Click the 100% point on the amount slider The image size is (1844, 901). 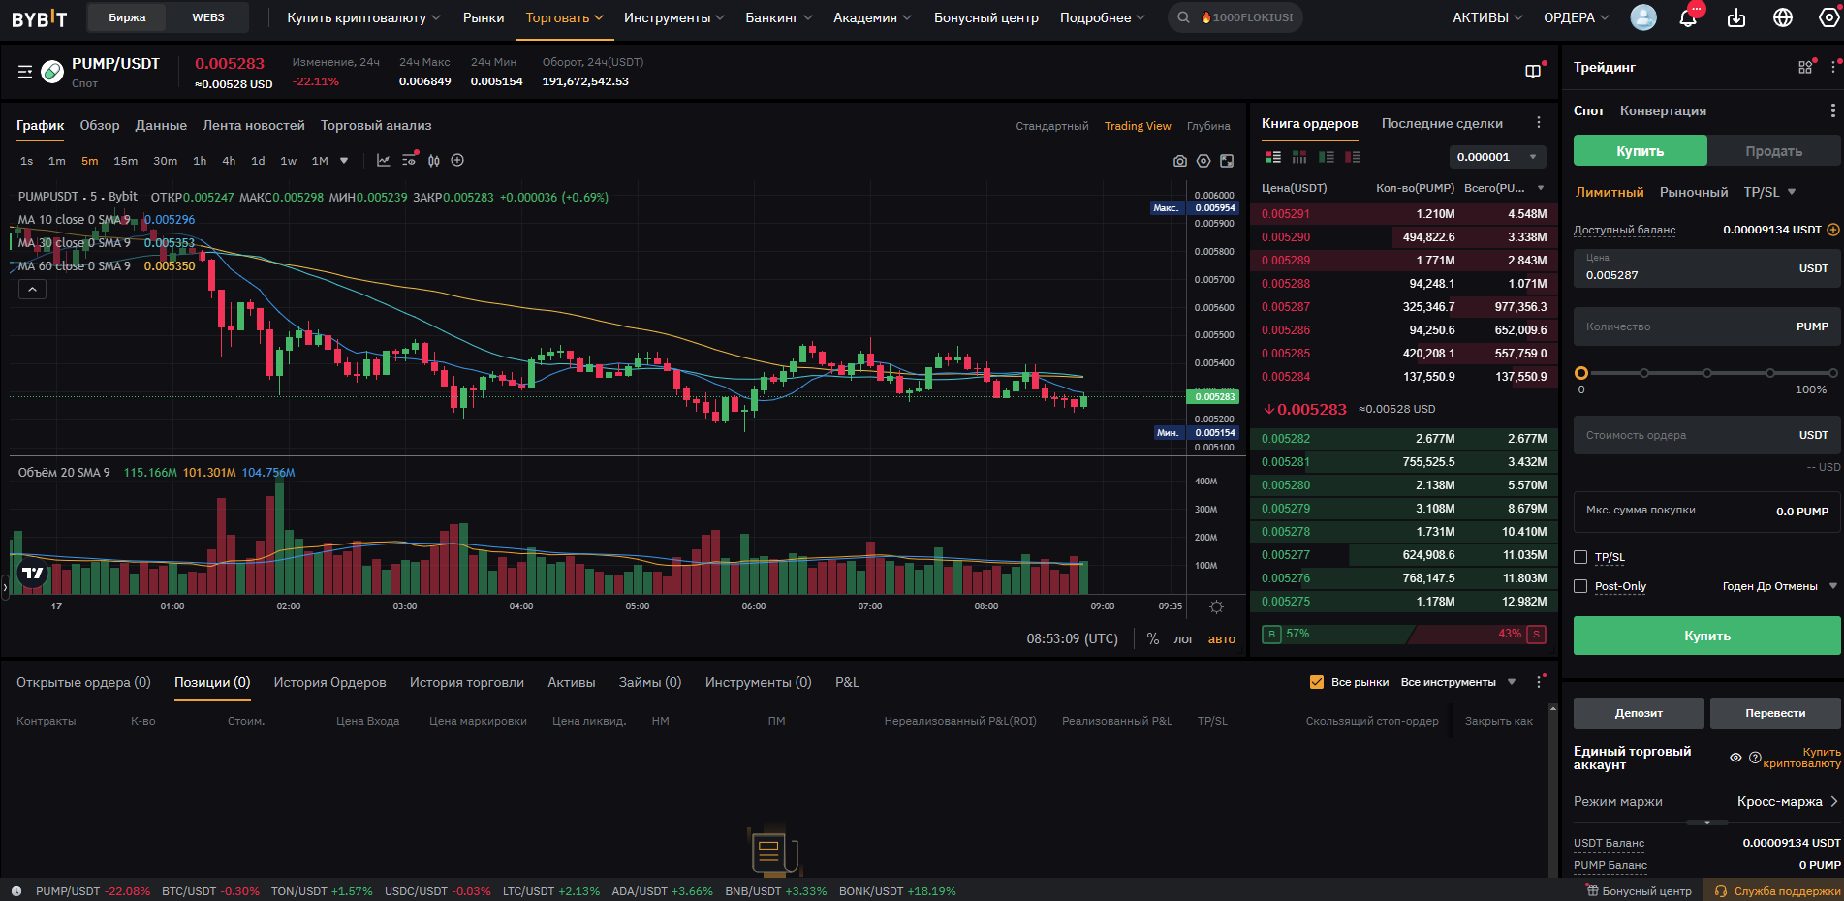[1832, 373]
